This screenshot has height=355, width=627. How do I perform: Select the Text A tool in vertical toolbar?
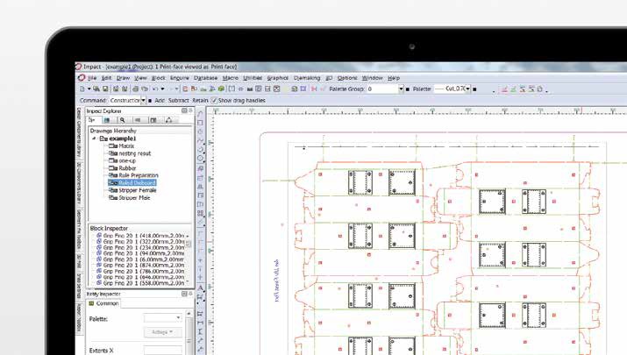click(x=200, y=288)
